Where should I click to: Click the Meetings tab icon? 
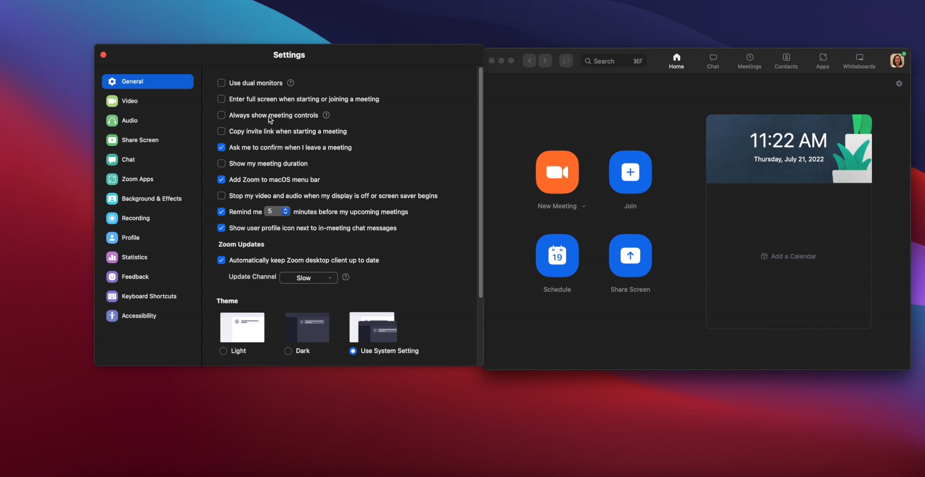coord(750,60)
